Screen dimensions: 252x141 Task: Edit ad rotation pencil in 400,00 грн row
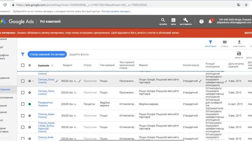point(226,81)
